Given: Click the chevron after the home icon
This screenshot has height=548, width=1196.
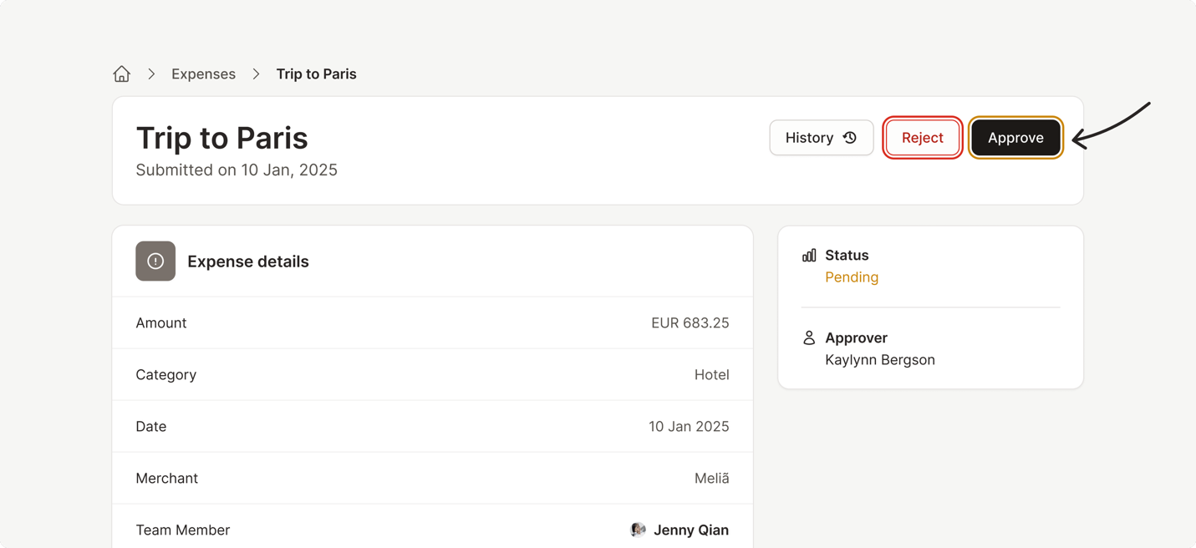Looking at the screenshot, I should [x=151, y=74].
